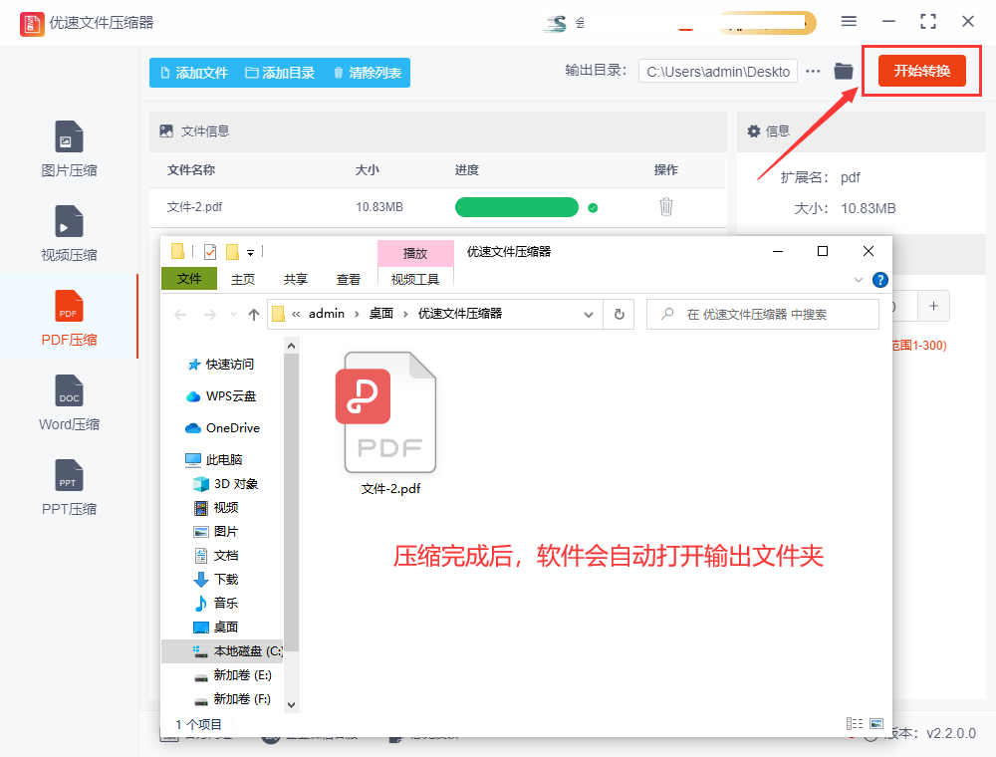Screen dimensions: 996x757
Task: Collapse the Explorer ribbon with the chevron
Action: 858,280
